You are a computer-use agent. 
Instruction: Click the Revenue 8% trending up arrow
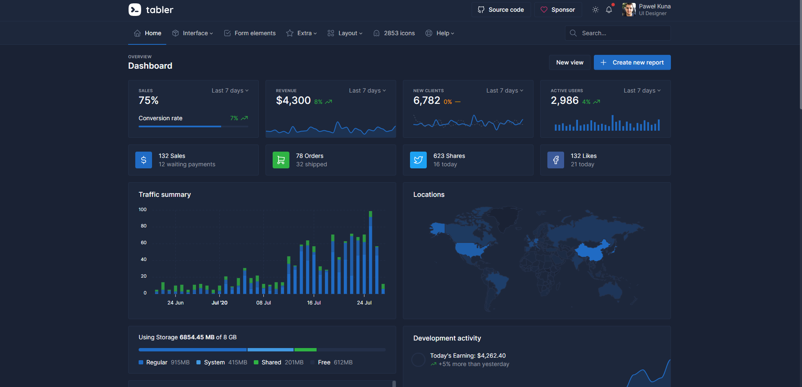click(328, 102)
